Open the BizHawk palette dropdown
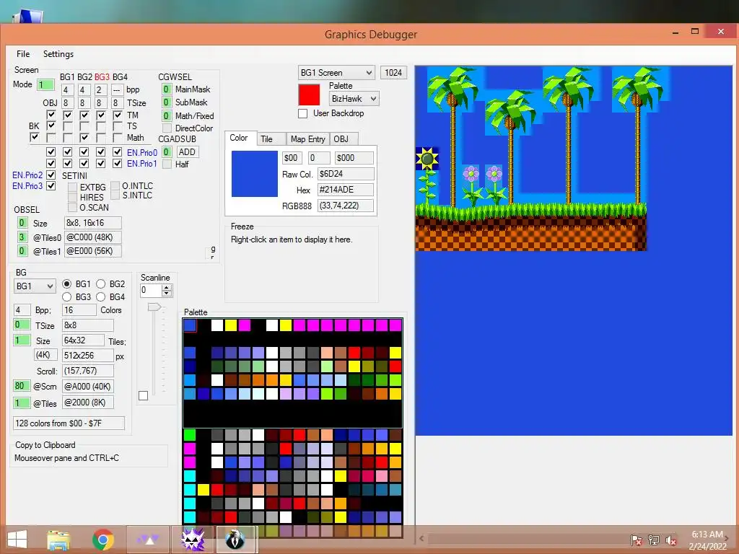Viewport: 739px width, 554px height. tap(354, 98)
